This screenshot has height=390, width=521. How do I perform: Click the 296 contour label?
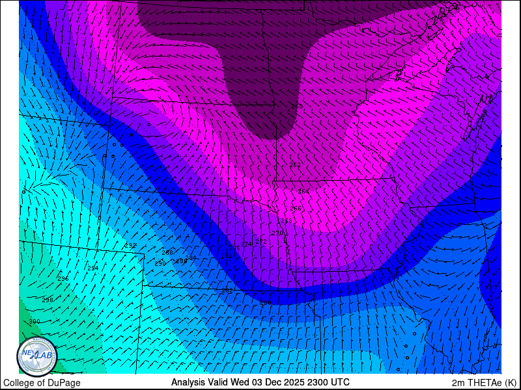63,279
